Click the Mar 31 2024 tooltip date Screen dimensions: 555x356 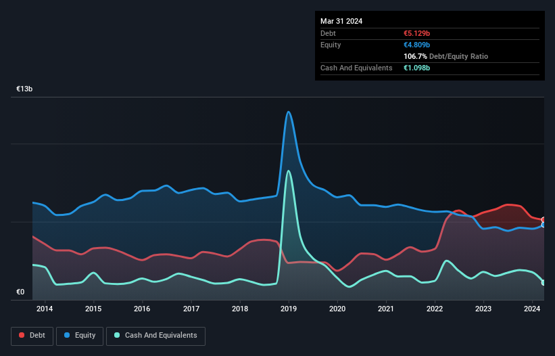point(341,21)
